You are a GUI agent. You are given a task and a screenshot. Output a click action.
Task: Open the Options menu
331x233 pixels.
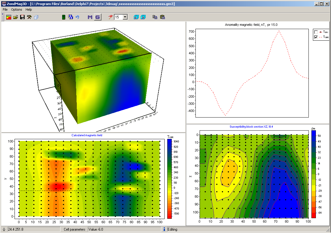(17, 9)
